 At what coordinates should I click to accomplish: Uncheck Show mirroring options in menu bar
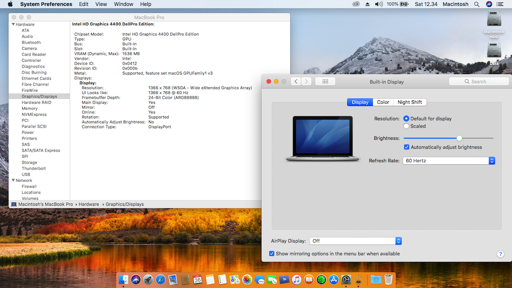[272, 254]
